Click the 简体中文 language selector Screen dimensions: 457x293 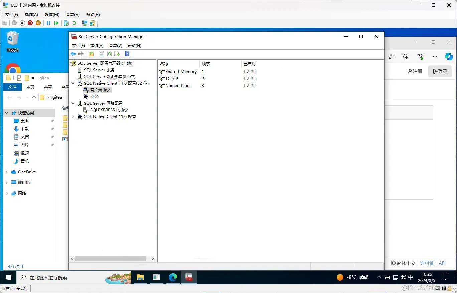pos(403,263)
